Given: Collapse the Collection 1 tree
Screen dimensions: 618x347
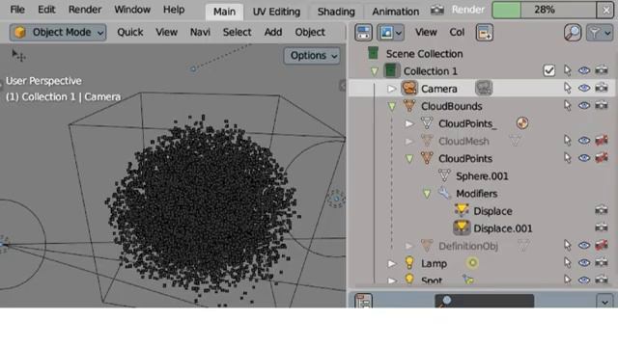Looking at the screenshot, I should 375,71.
